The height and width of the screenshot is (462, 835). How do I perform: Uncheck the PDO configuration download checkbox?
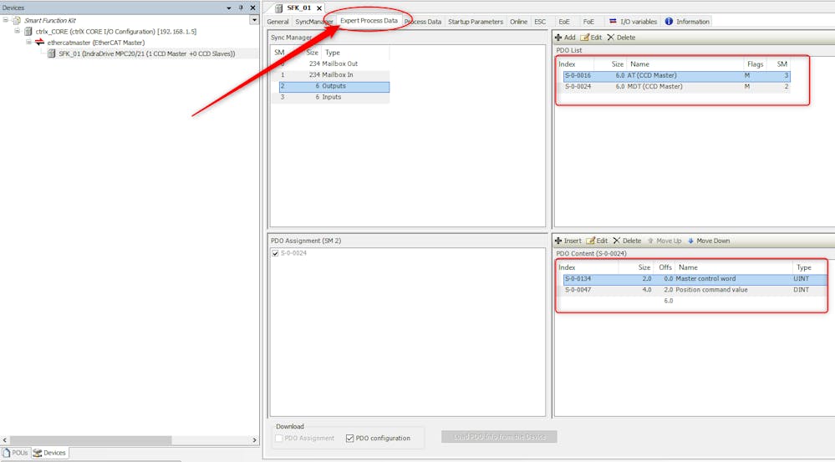pos(350,438)
